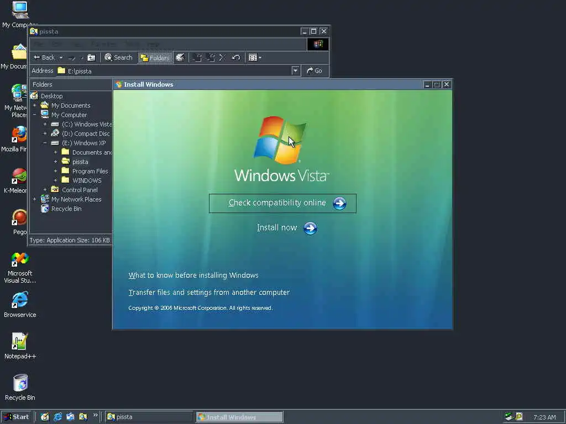Toggle the Folders pane button

[x=155, y=57]
